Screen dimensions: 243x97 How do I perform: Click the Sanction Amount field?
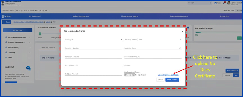(93, 57)
